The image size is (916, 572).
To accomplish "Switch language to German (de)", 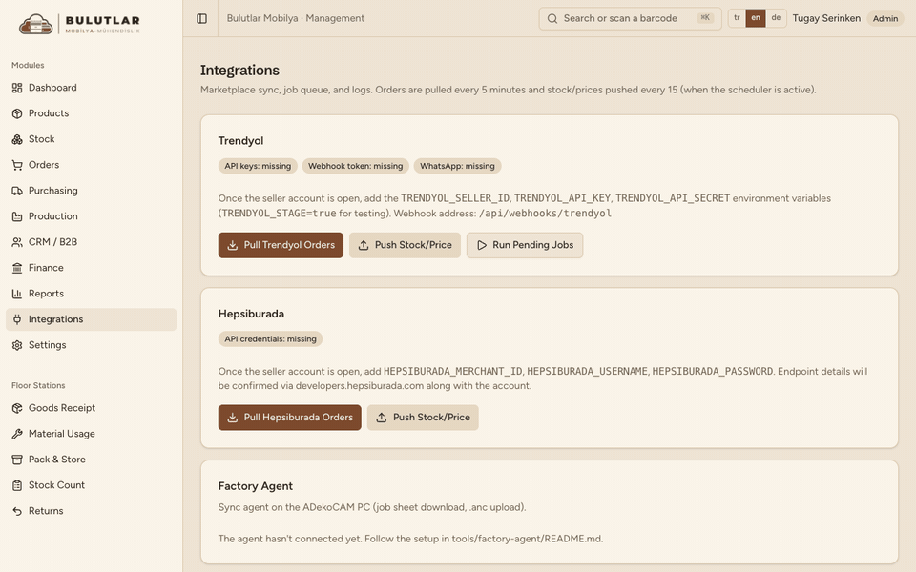I will click(x=776, y=18).
